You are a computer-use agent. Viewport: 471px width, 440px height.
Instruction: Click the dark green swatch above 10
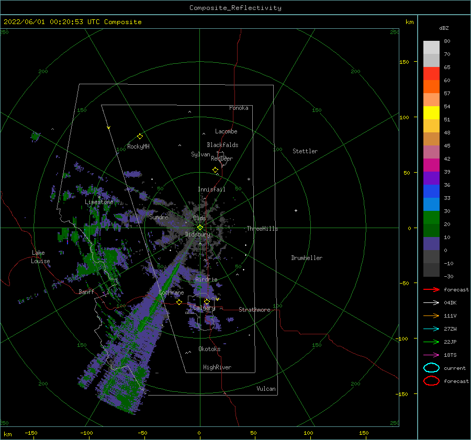tap(431, 231)
